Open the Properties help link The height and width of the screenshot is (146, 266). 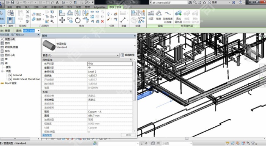[47, 135]
